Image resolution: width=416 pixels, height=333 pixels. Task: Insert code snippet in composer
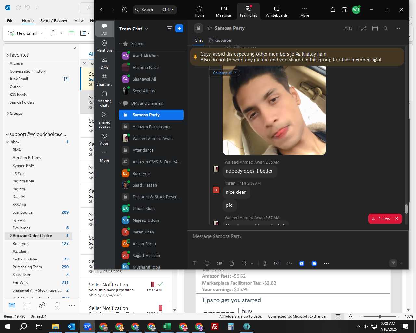click(x=289, y=263)
